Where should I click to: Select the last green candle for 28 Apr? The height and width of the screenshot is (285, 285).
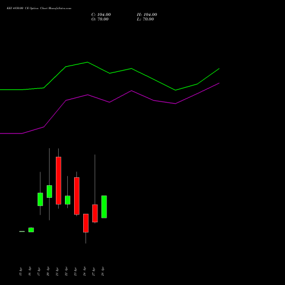(104, 207)
